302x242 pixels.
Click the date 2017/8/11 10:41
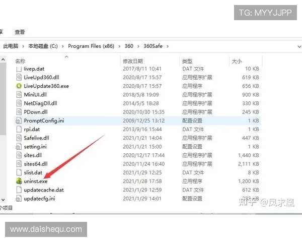142,69
